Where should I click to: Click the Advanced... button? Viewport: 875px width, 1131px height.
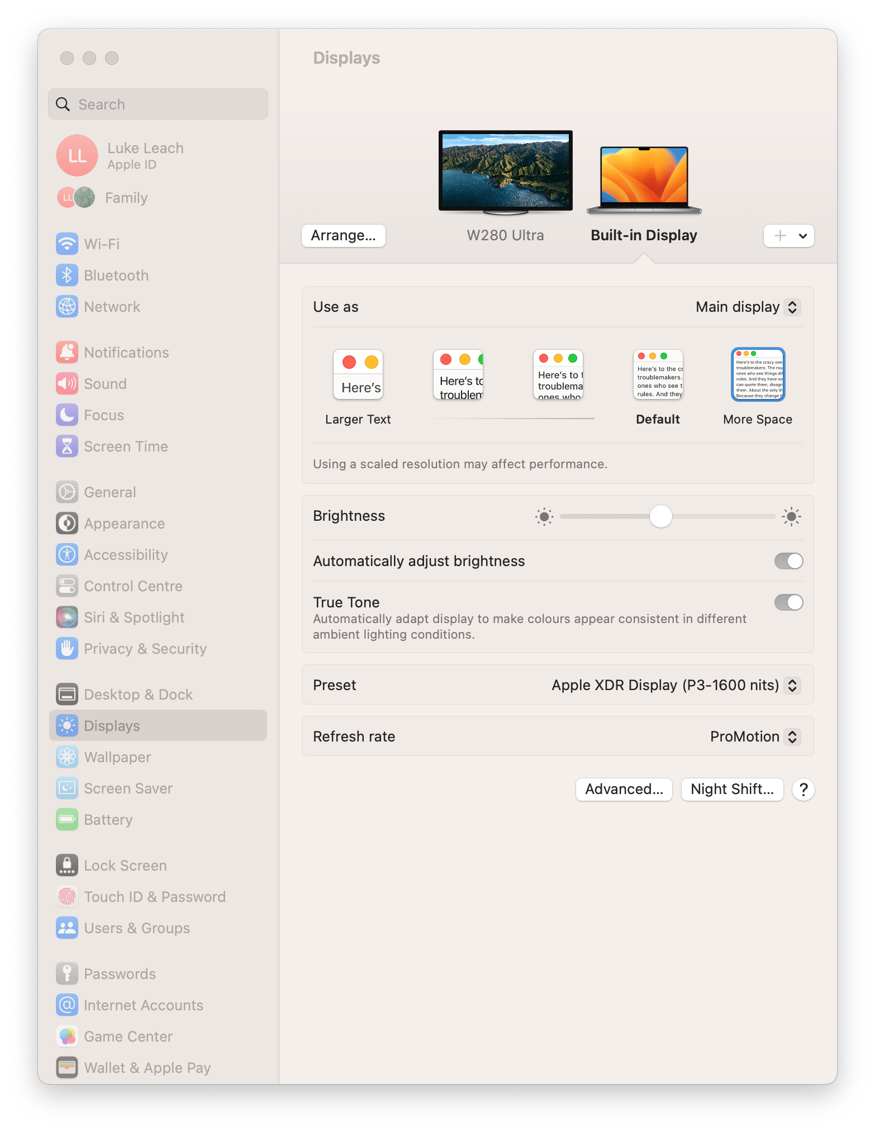[624, 790]
